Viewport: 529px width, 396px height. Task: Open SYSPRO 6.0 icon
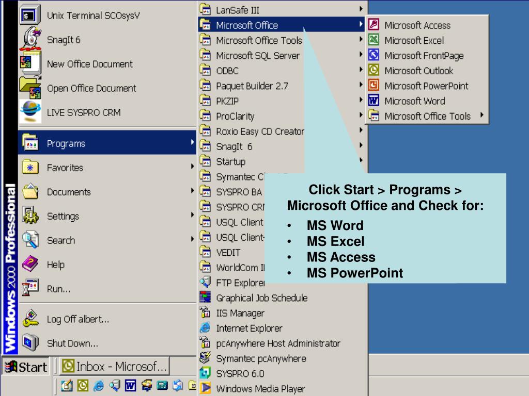(205, 373)
